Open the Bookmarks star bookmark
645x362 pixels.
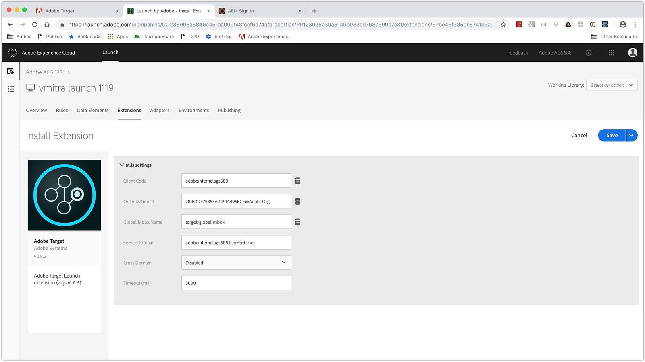click(x=85, y=37)
